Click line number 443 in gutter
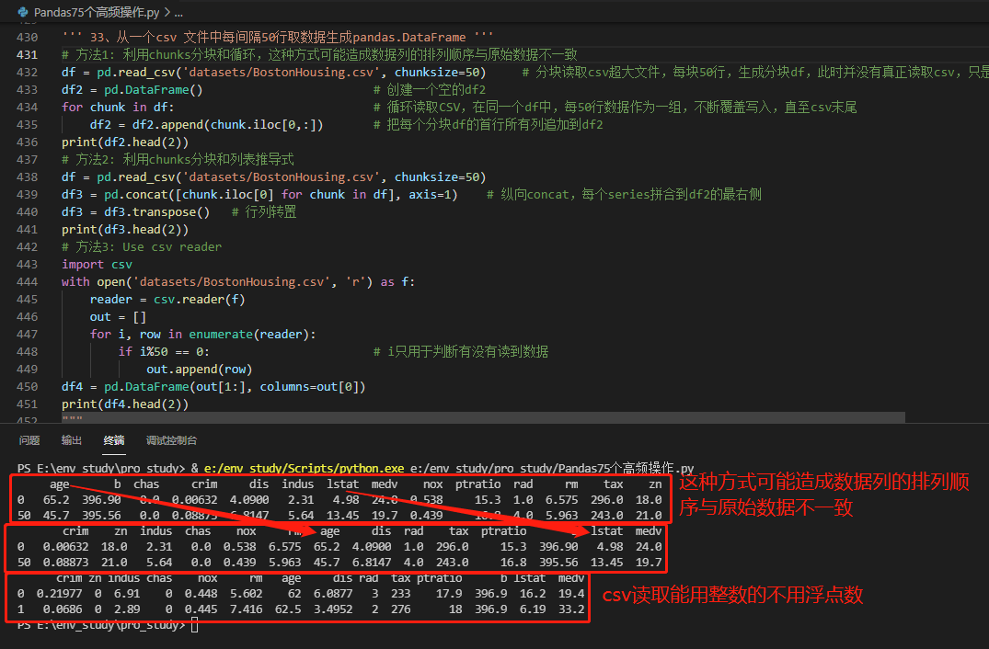Screen dimensions: 989x649 (x=27, y=265)
